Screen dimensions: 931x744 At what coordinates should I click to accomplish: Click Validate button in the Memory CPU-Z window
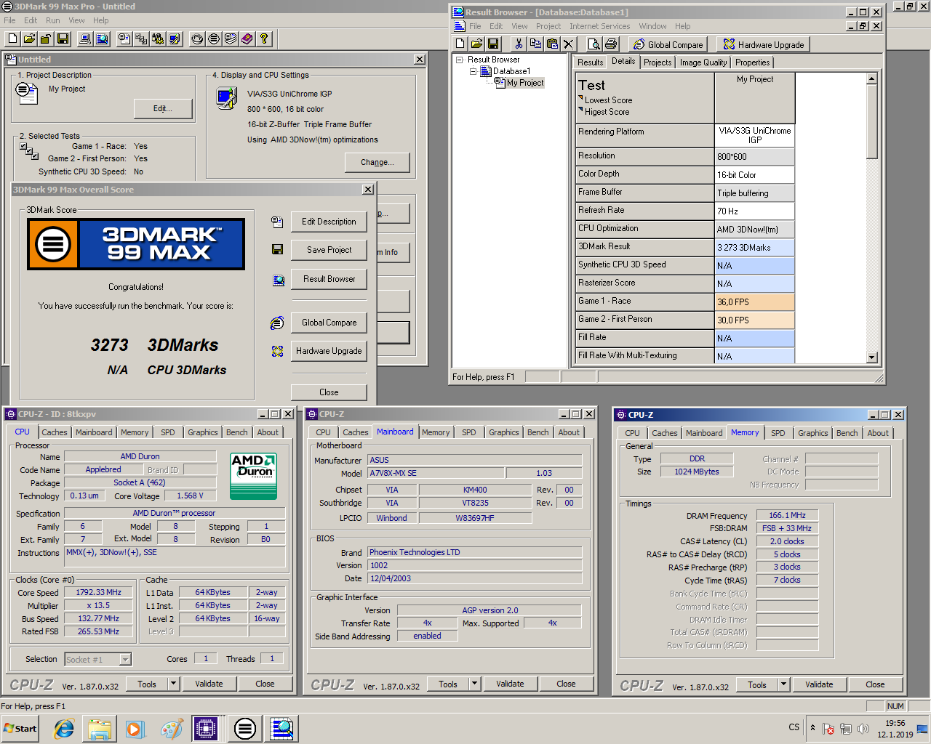click(x=819, y=684)
